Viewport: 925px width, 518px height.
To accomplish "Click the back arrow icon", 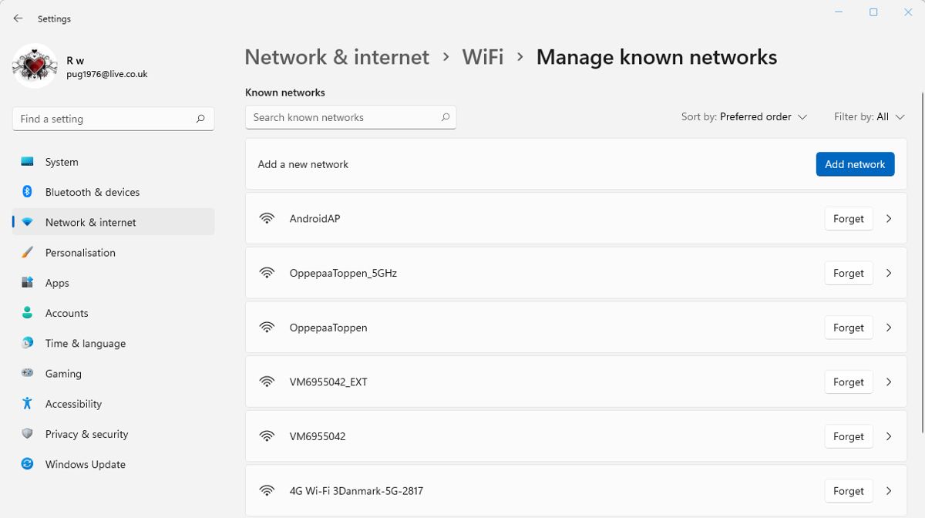I will click(x=17, y=18).
